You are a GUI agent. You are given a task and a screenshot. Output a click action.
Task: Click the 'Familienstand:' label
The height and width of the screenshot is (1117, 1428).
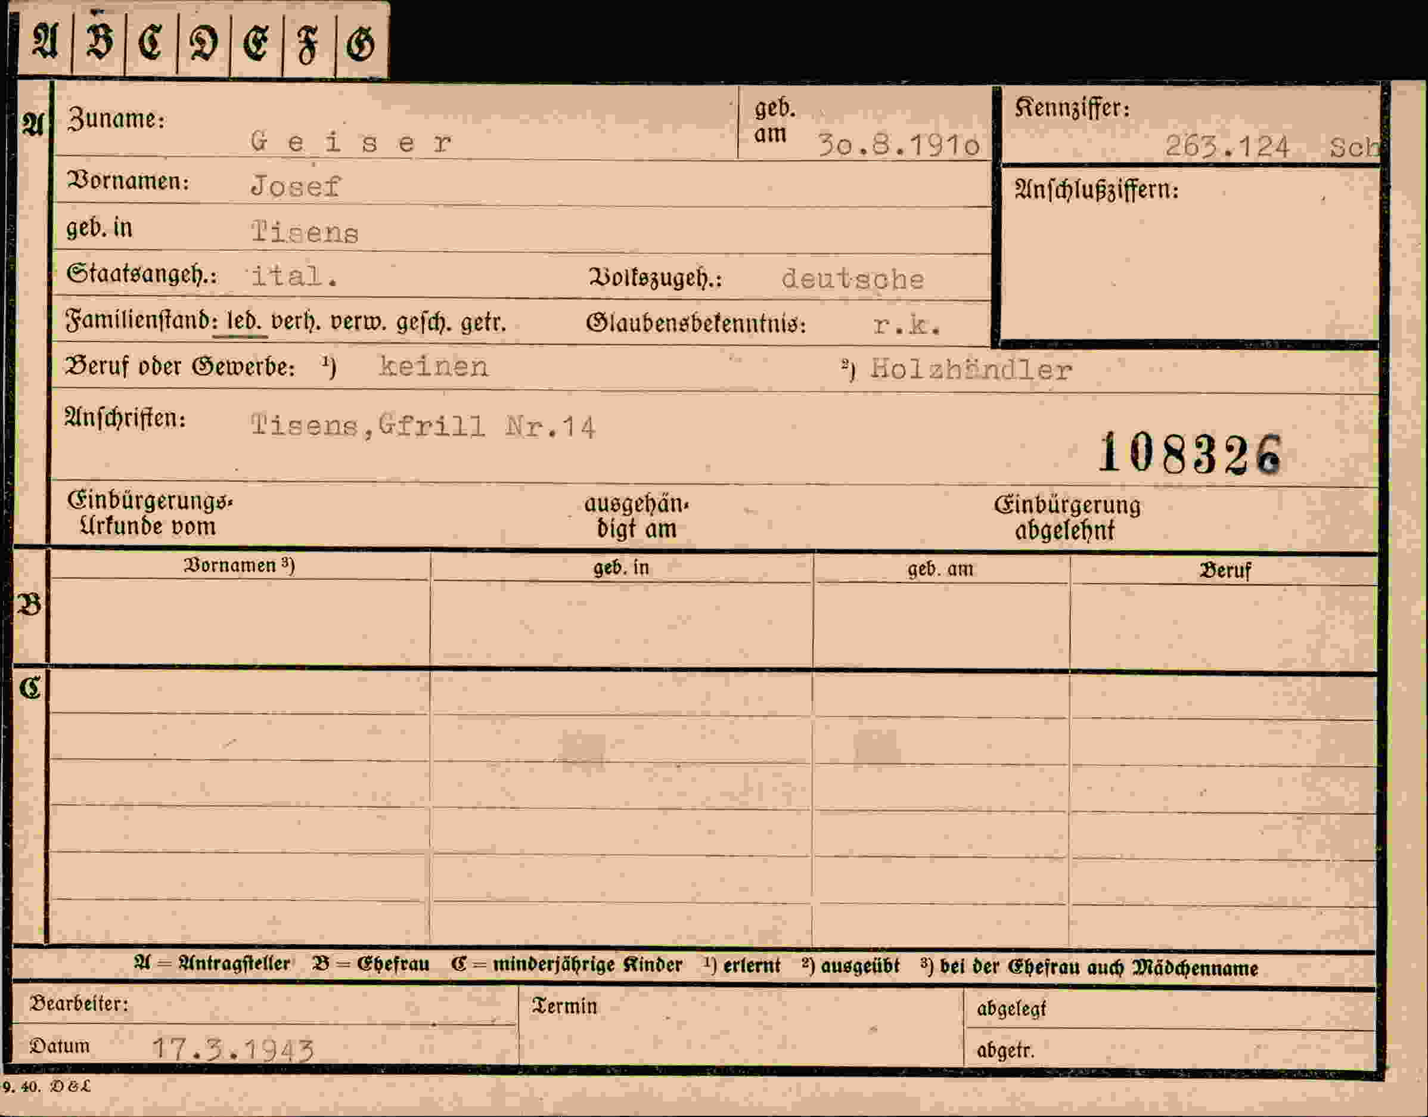point(141,321)
